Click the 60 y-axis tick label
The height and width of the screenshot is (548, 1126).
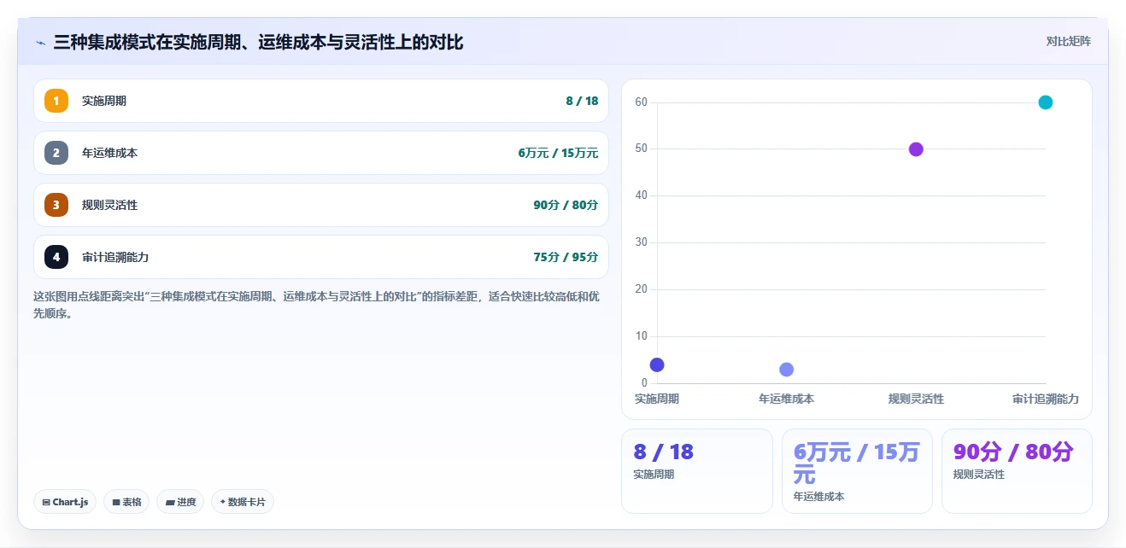[x=642, y=102]
